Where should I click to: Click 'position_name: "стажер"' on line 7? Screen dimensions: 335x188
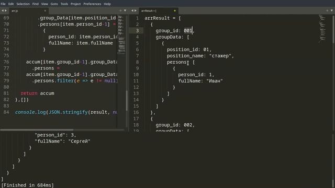click(199, 56)
